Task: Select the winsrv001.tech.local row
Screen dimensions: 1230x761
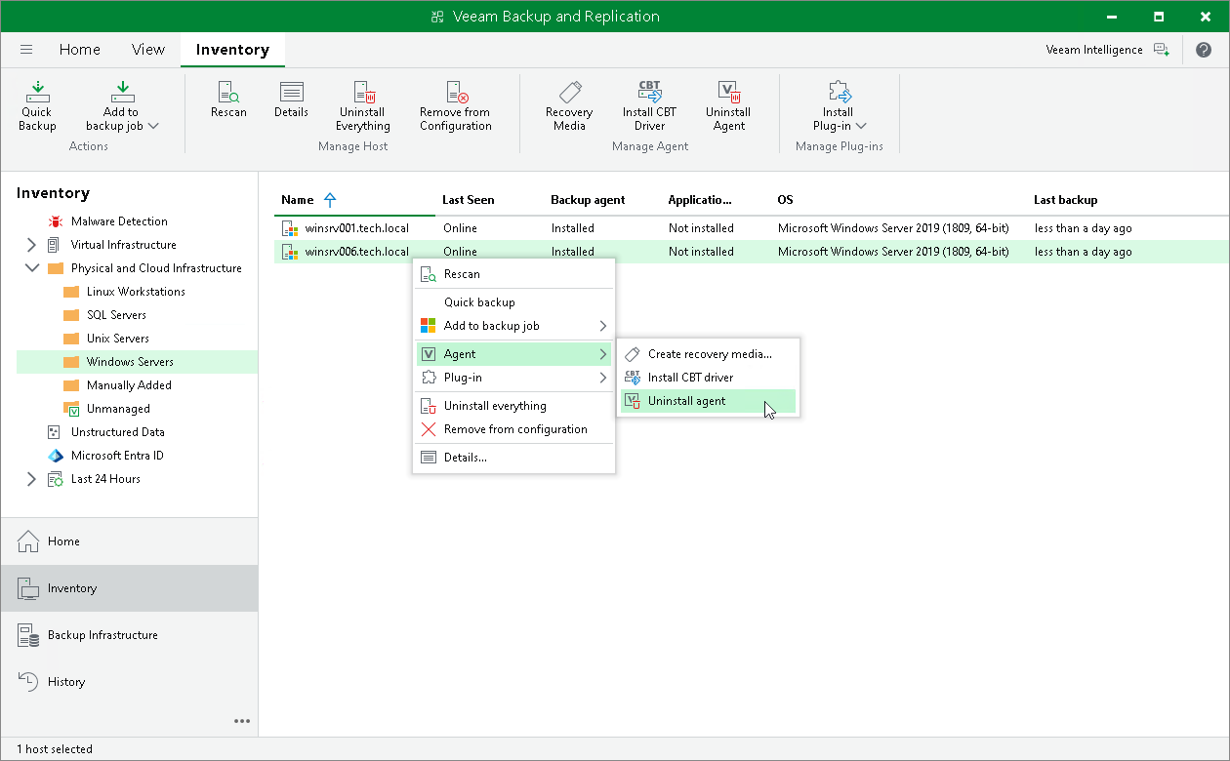Action: pos(752,228)
